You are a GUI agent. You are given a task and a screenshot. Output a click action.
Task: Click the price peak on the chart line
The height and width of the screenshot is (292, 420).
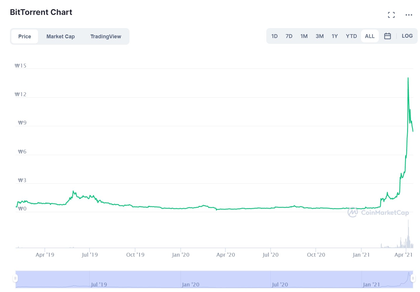pyautogui.click(x=408, y=78)
